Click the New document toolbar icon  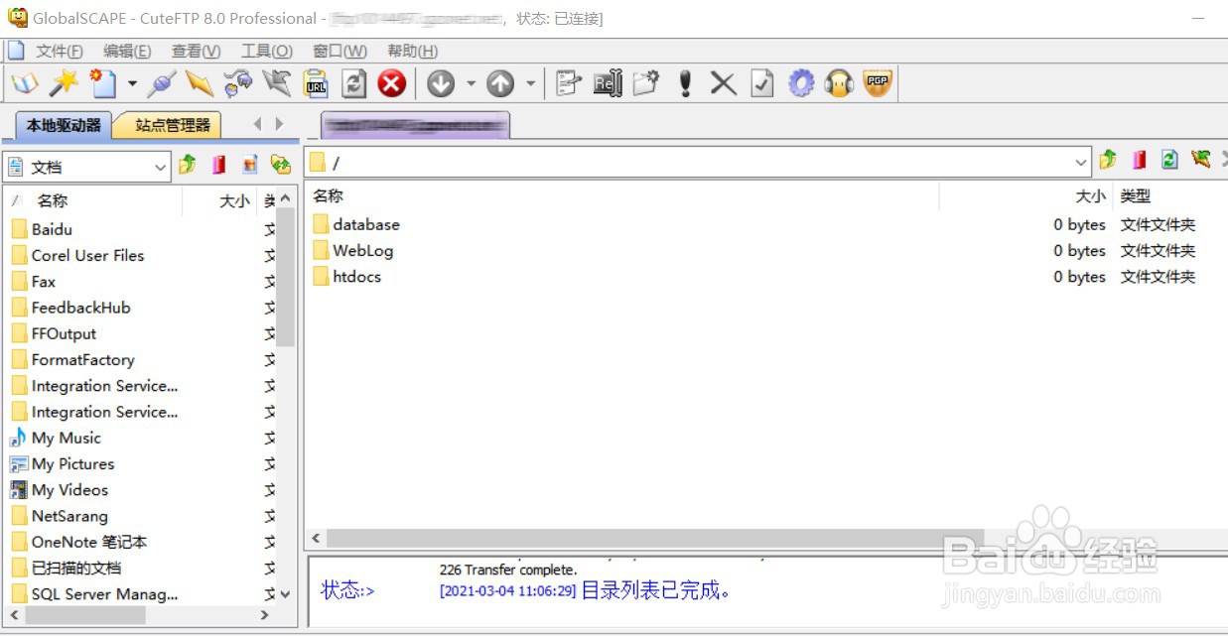pyautogui.click(x=103, y=83)
